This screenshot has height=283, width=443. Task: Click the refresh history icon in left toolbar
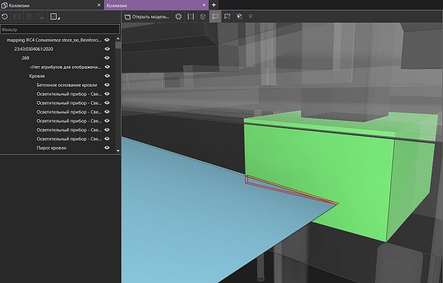tap(5, 16)
